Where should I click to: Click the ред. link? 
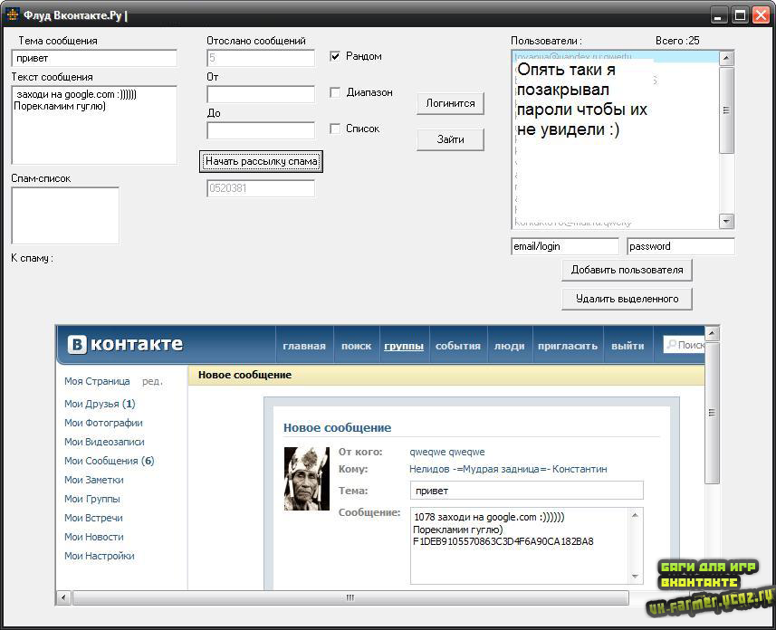click(152, 382)
